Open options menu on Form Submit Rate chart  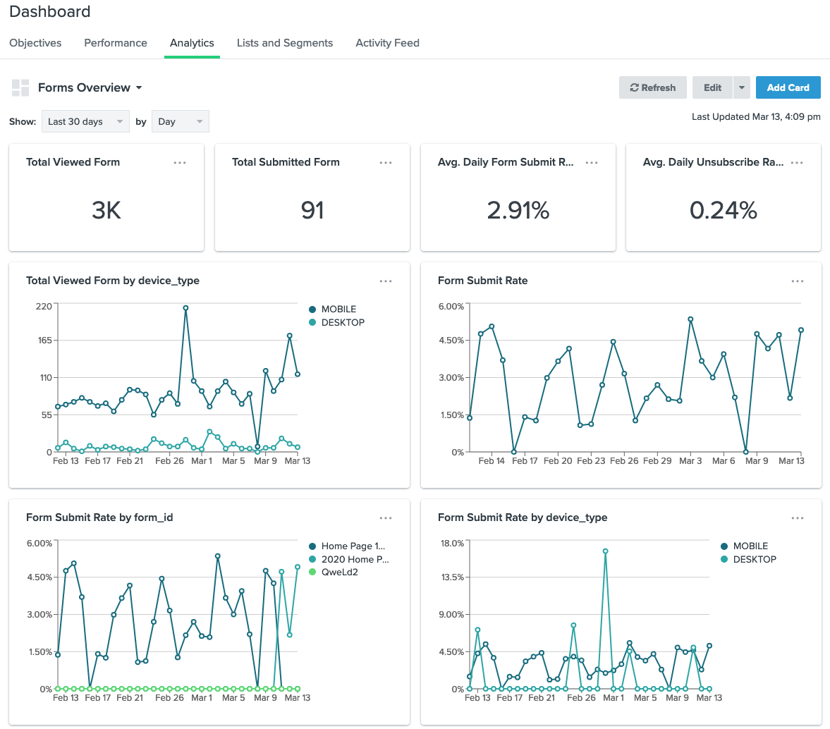[x=798, y=281]
